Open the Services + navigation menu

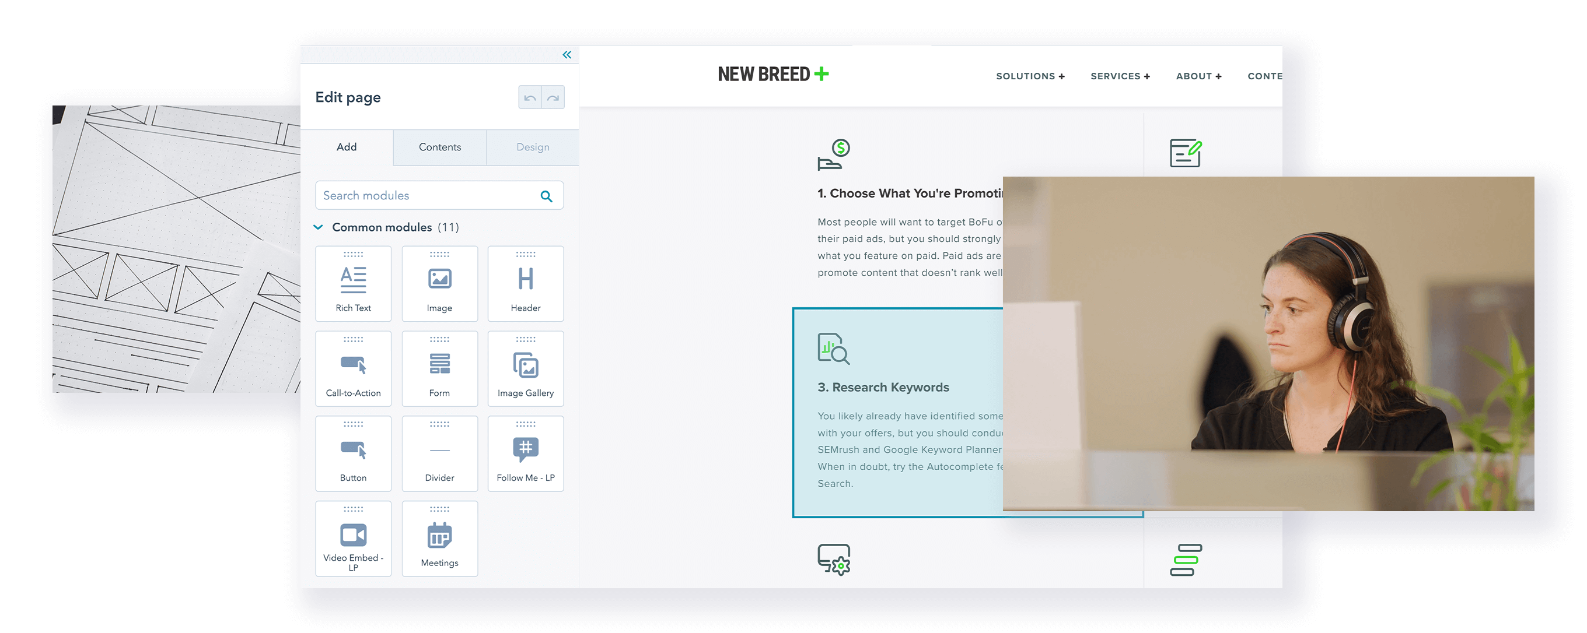pyautogui.click(x=1120, y=76)
